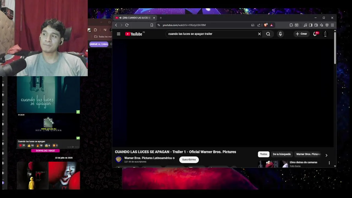The width and height of the screenshot is (352, 198).
Task: Start voice search with the microphone
Action: pos(280,34)
